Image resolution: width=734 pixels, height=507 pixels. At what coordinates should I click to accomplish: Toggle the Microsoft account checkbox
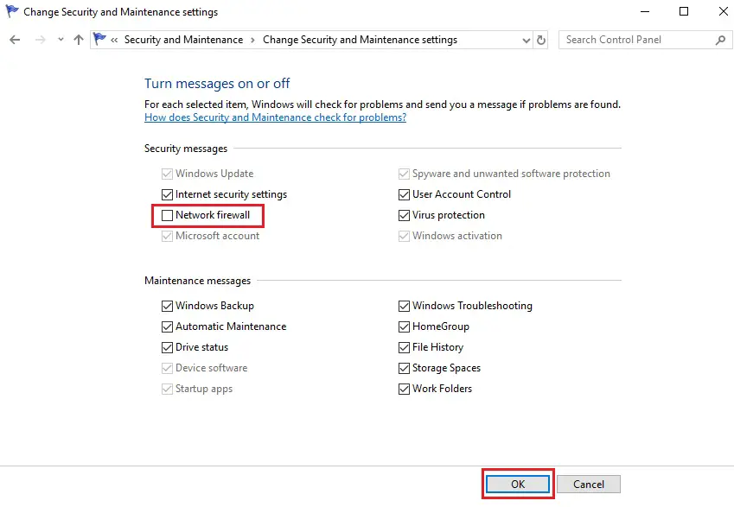point(167,236)
